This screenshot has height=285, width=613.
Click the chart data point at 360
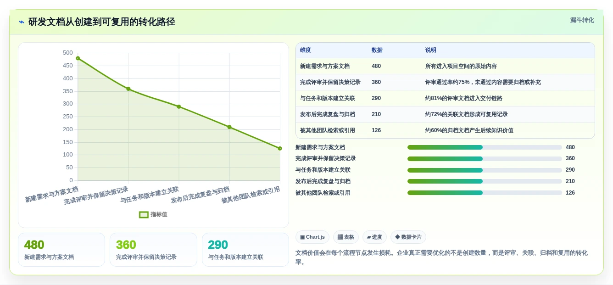(128, 89)
